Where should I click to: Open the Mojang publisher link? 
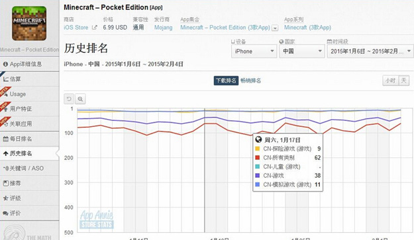click(x=163, y=27)
